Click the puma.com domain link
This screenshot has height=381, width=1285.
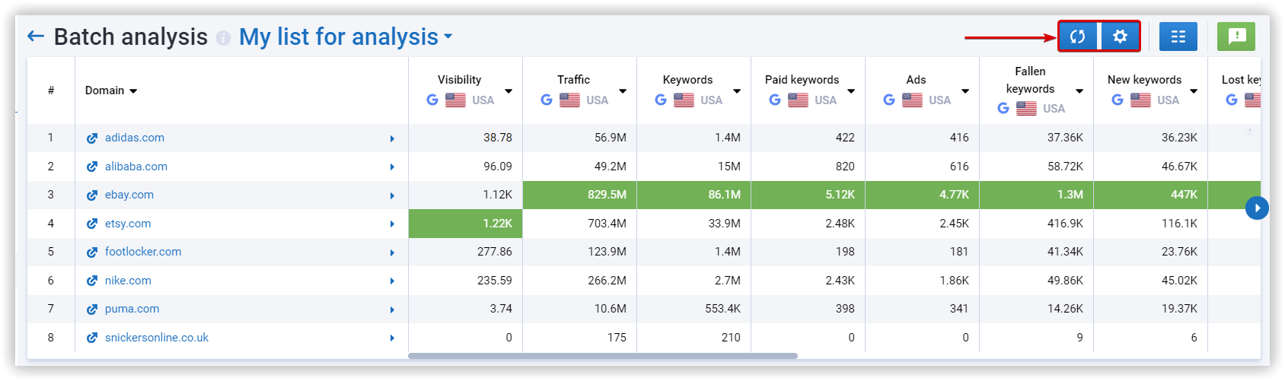pos(132,309)
